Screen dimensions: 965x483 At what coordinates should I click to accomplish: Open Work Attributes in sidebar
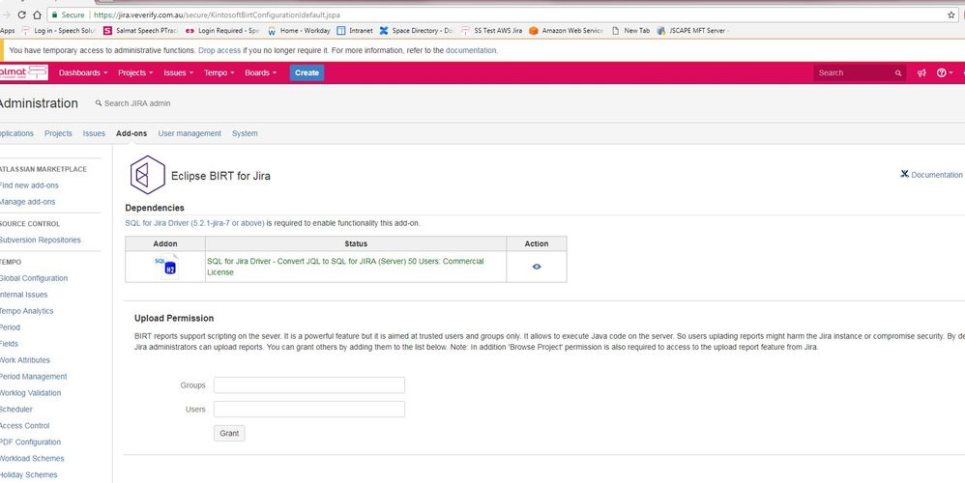[24, 360]
